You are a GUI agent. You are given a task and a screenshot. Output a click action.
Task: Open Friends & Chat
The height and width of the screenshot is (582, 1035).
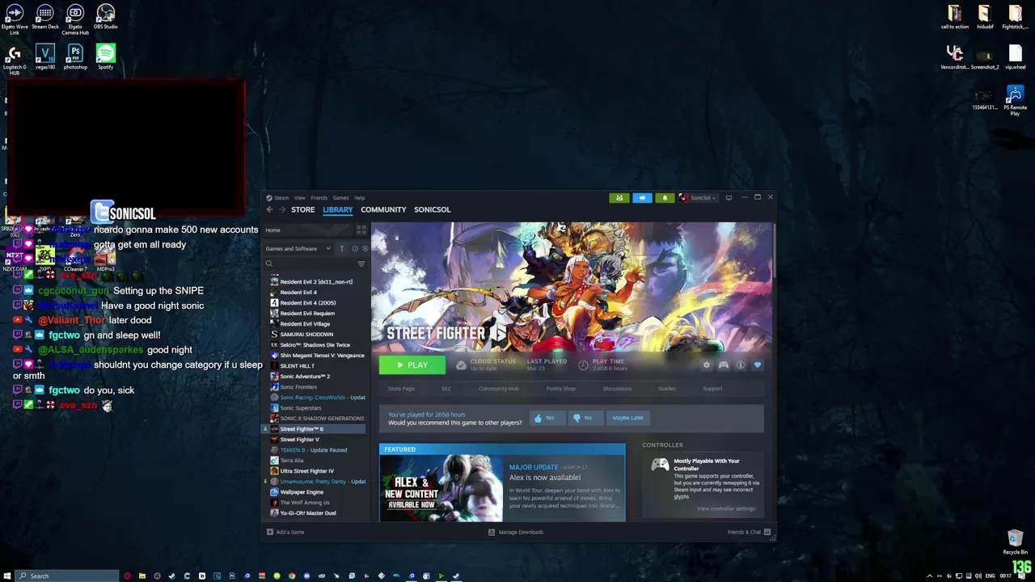(749, 532)
